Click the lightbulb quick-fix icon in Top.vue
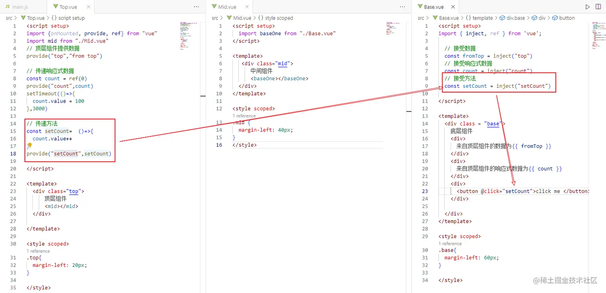The height and width of the screenshot is (293, 606). pyautogui.click(x=30, y=145)
